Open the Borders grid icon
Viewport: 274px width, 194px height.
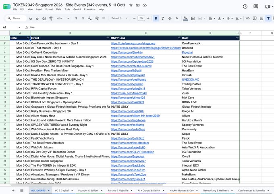pos(193,19)
